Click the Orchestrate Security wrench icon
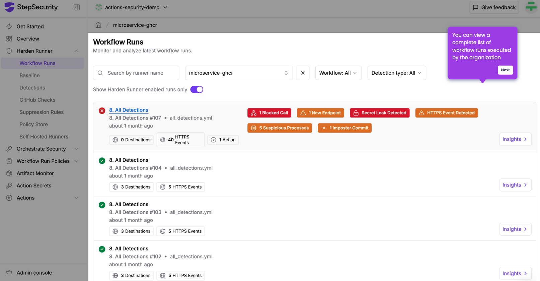 9,149
